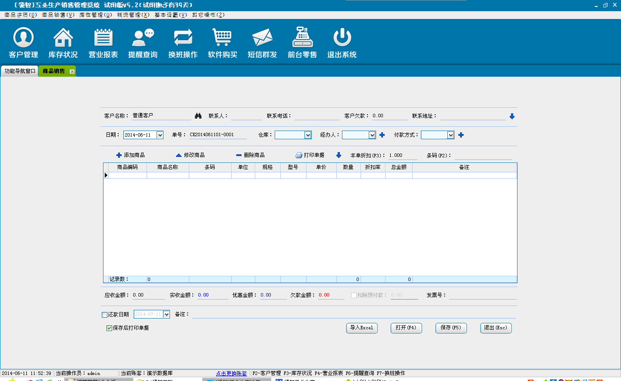The height and width of the screenshot is (381, 621).
Task: Open 客户管理 customer management icon
Action: click(x=23, y=42)
